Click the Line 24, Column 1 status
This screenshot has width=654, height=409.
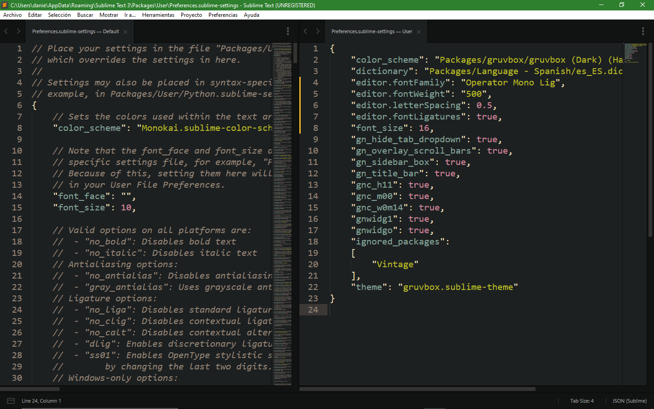(41, 401)
